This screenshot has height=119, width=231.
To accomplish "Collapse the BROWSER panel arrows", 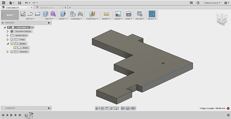I will pos(3,23).
